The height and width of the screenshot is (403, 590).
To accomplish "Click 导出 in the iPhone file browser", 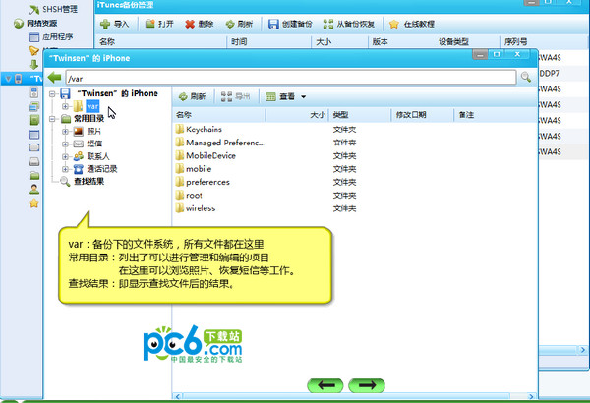I will [x=236, y=96].
